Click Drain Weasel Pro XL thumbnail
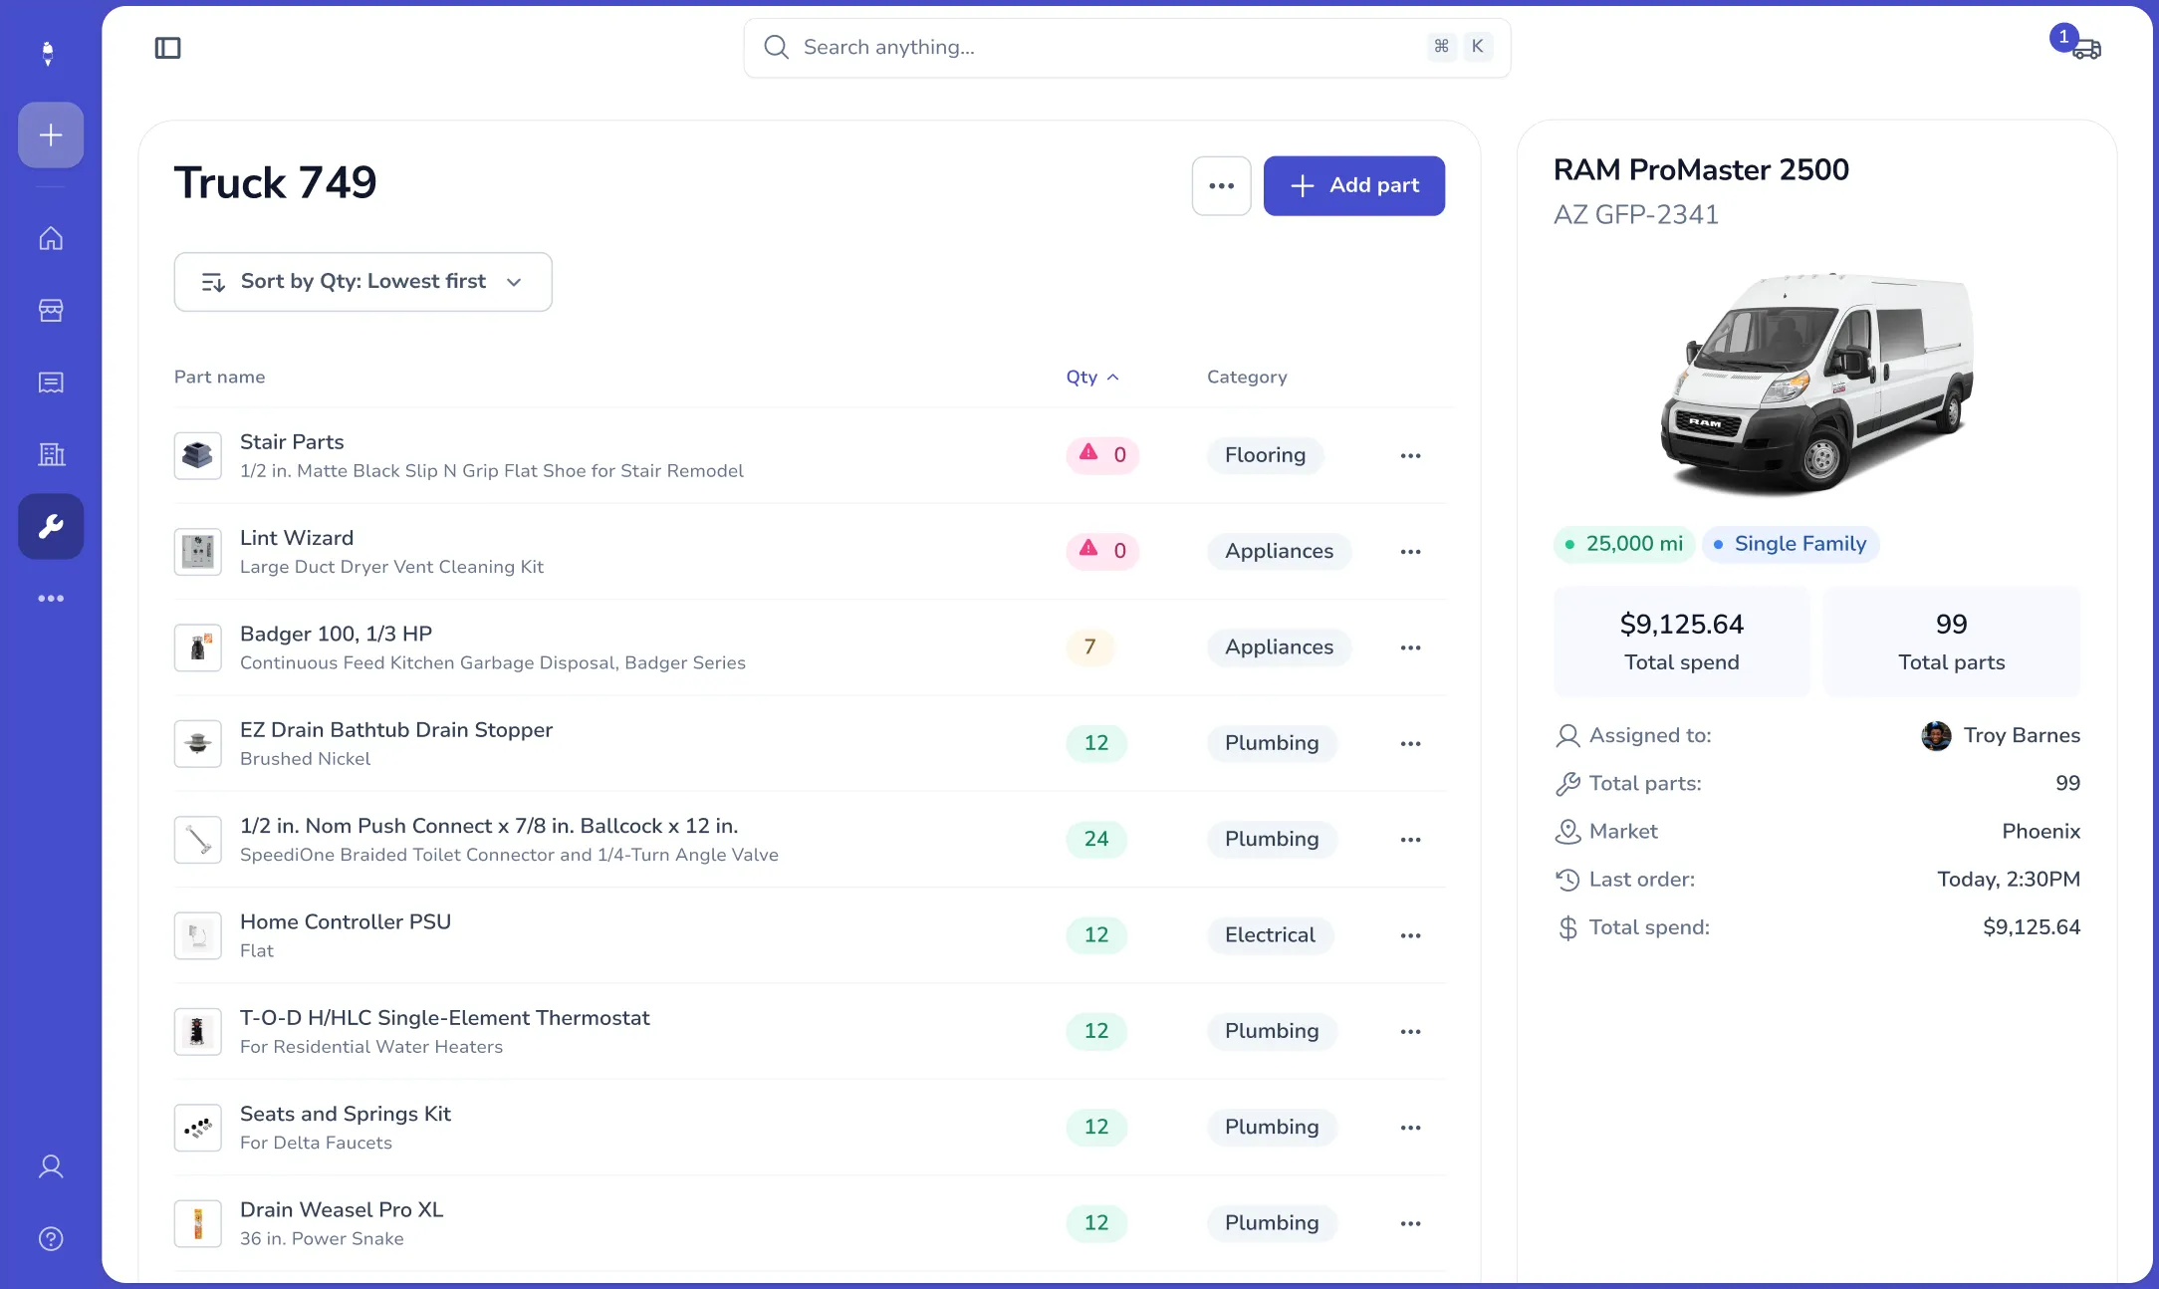The image size is (2159, 1289). pyautogui.click(x=197, y=1223)
